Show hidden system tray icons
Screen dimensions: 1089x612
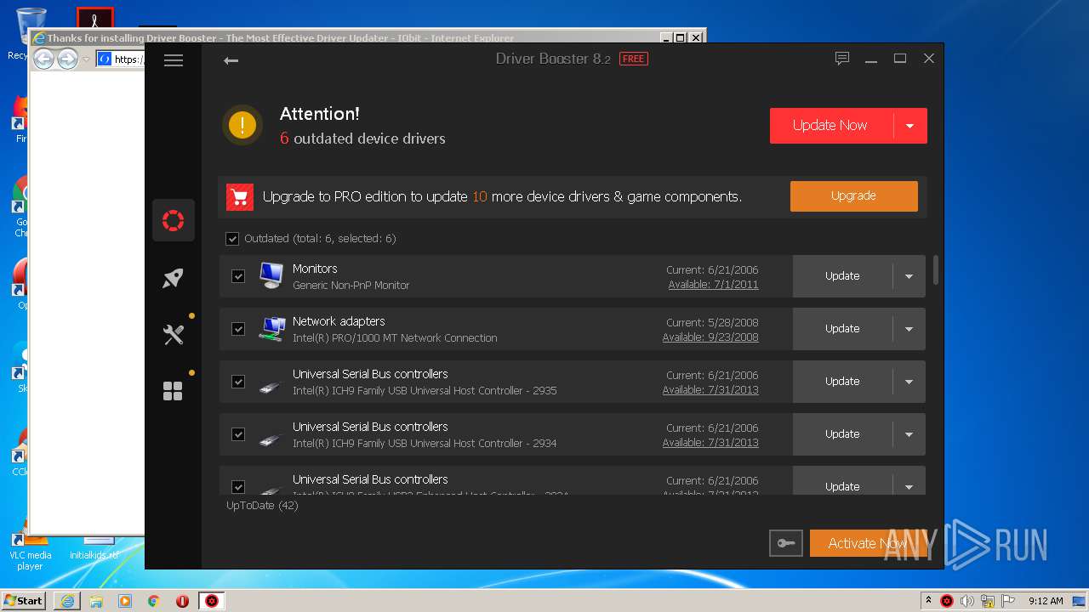tap(927, 601)
